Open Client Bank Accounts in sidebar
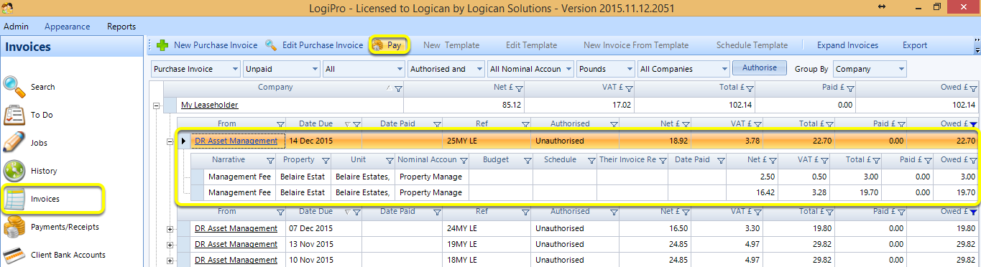Screen dimensions: 981x267 point(68,255)
